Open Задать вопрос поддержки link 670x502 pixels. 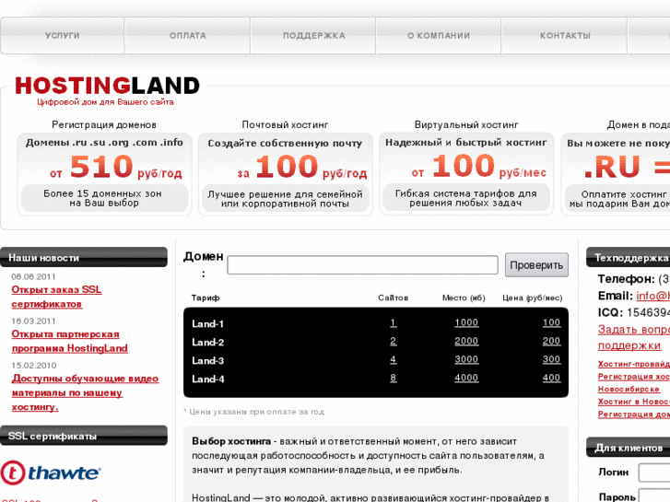634,337
